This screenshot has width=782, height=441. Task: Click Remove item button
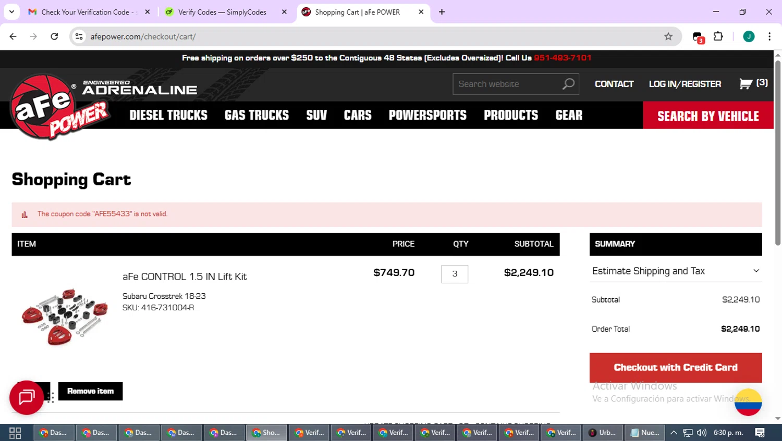tap(90, 391)
